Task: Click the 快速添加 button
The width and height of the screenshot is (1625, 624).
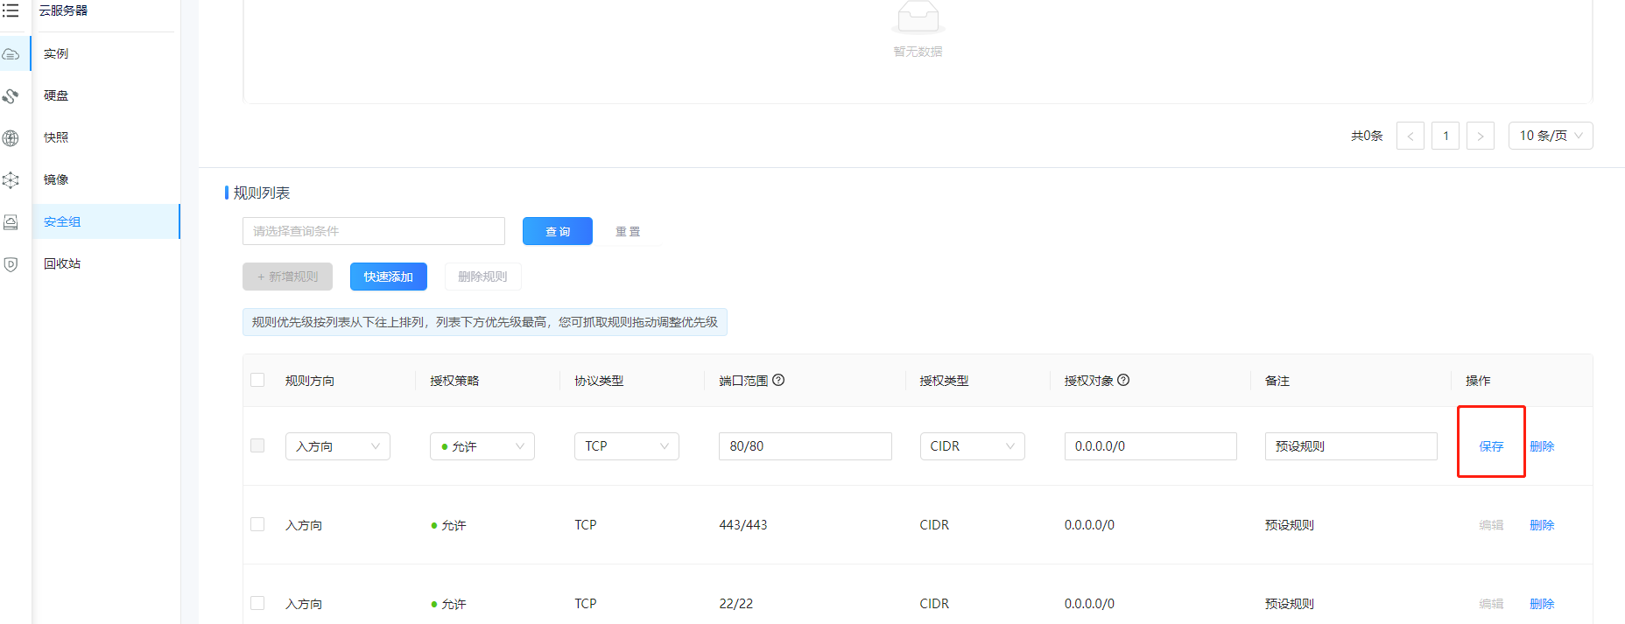Action: tap(389, 277)
